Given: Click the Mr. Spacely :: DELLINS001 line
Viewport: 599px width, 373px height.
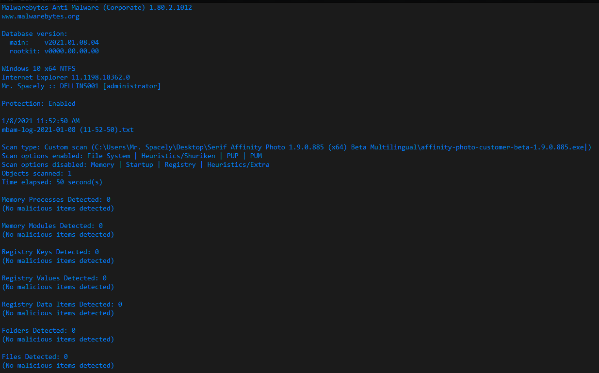Looking at the screenshot, I should [x=81, y=86].
